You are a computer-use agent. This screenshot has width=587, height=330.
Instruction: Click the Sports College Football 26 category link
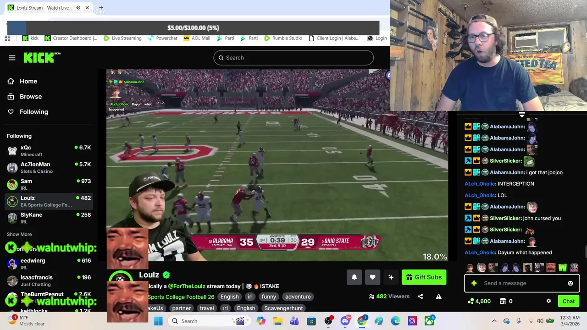tap(181, 297)
